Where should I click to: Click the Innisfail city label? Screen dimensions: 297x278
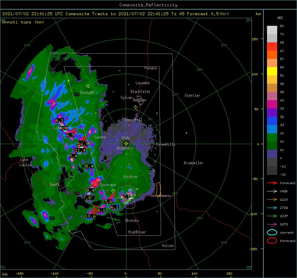[133, 120]
